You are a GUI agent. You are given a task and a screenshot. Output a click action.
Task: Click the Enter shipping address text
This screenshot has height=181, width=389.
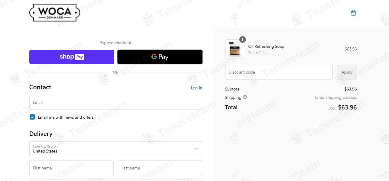(x=336, y=97)
